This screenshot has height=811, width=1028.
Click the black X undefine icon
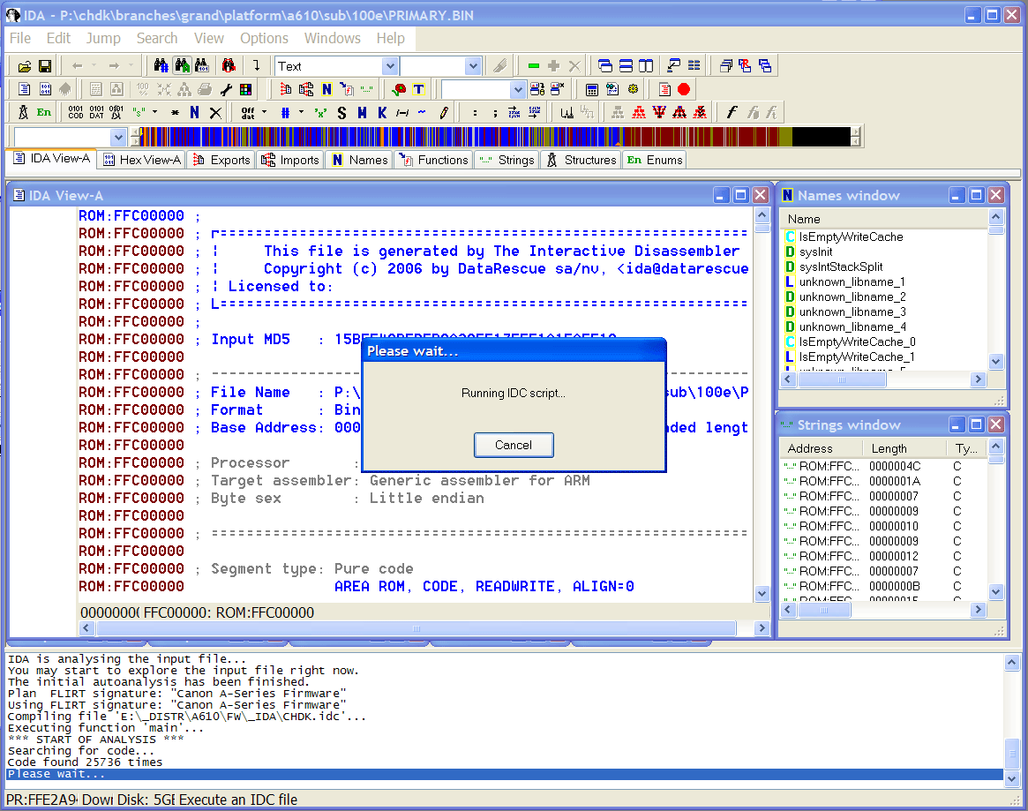[x=214, y=113]
